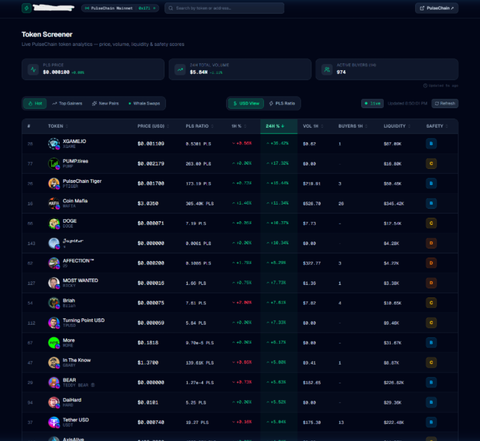This screenshot has height=441, width=480.
Task: Click the Briah token icon
Action: [x=54, y=303]
